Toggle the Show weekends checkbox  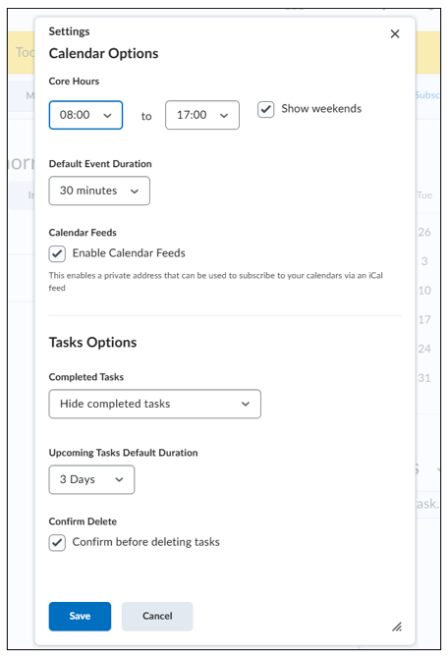click(265, 109)
